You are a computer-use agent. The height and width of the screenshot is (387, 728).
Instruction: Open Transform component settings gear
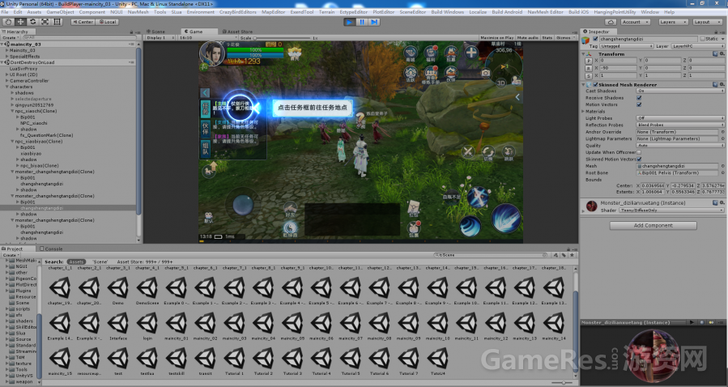coord(722,53)
